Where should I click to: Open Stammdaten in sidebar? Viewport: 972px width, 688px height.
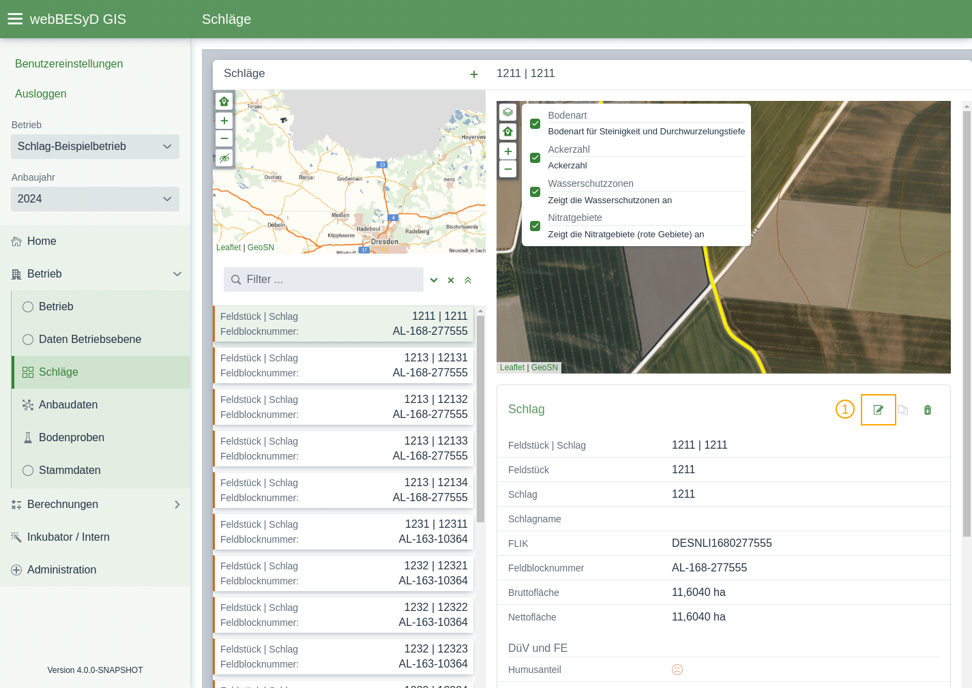click(101, 470)
